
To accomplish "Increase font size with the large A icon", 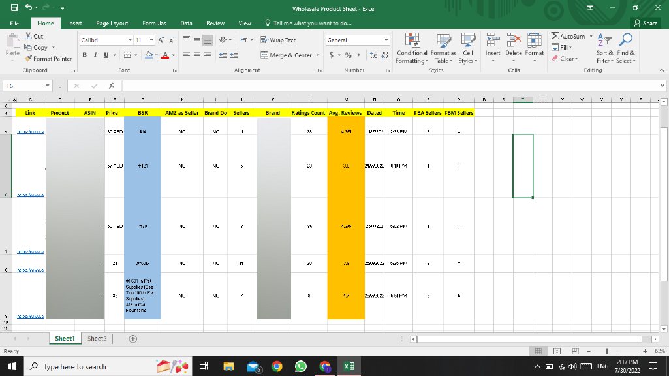I will tap(161, 40).
